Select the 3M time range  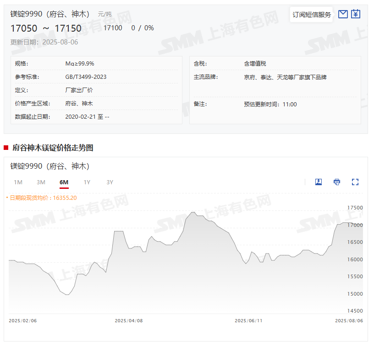[41, 182]
